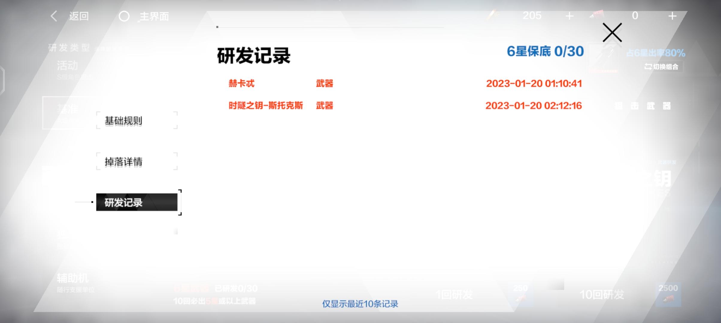The height and width of the screenshot is (323, 721).
Task: Click the 205 currency amount
Action: pos(532,16)
